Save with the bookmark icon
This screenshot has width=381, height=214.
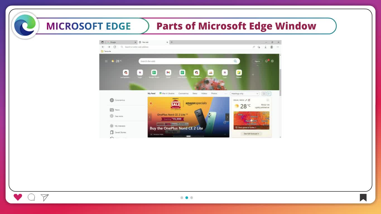pos(363,198)
